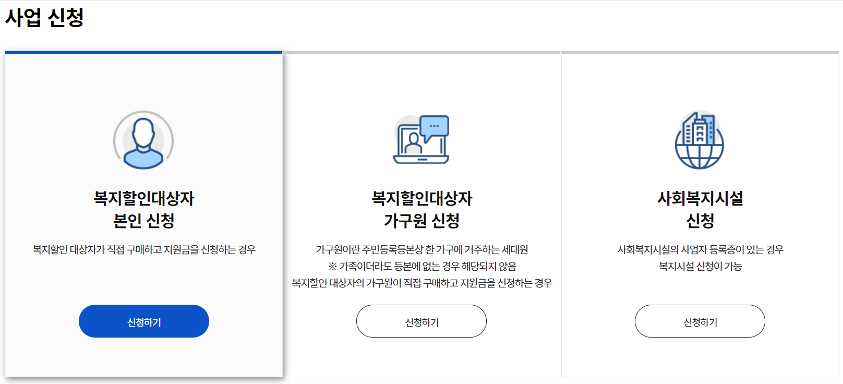The image size is (843, 384).
Task: Click note ※ 가족이더라도 등본에 없는 경우 해당되지 않음
Action: [x=421, y=267]
